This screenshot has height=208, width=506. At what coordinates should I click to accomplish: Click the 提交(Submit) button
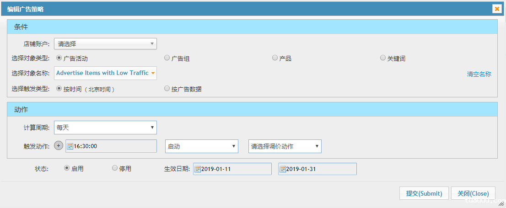[x=424, y=193]
